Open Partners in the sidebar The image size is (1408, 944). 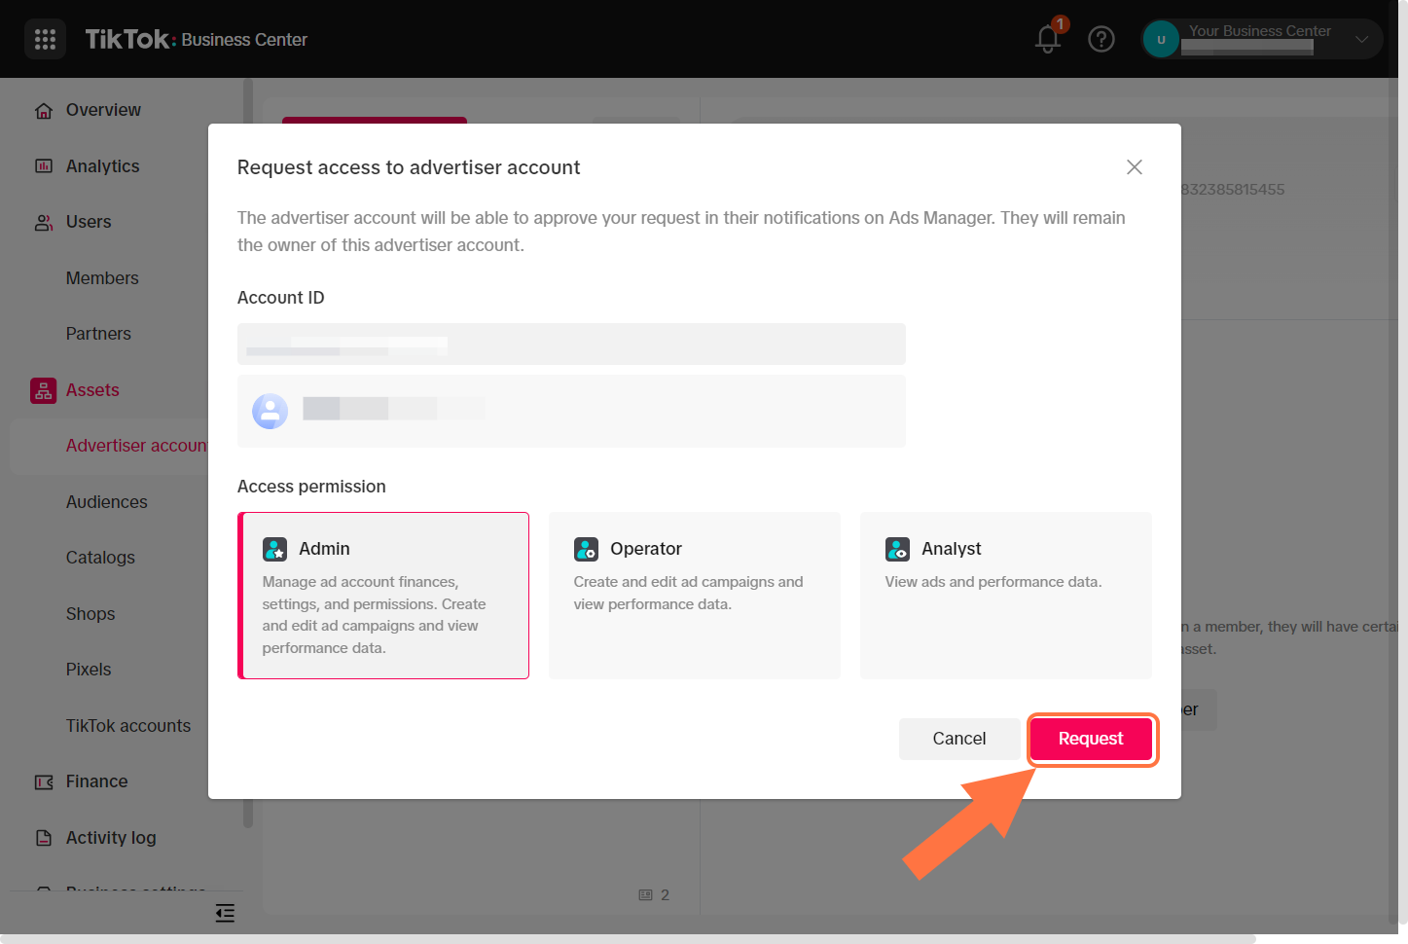click(98, 334)
